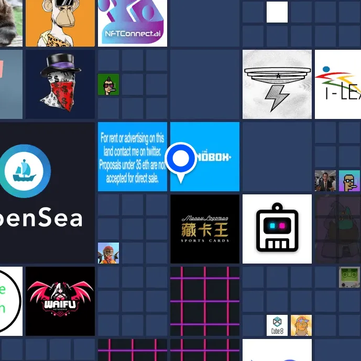
Task: Open the small man in suit photo tile
Action: pyautogui.click(x=325, y=181)
